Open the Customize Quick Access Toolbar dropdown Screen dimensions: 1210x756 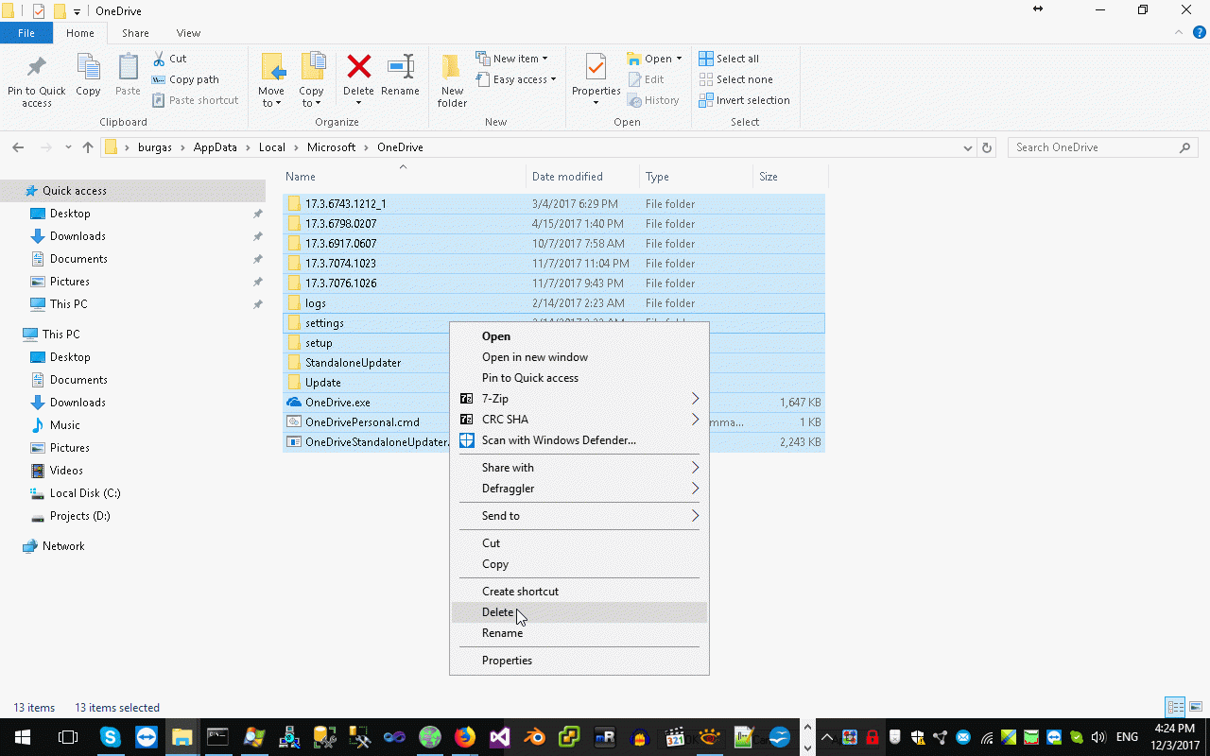(x=77, y=11)
